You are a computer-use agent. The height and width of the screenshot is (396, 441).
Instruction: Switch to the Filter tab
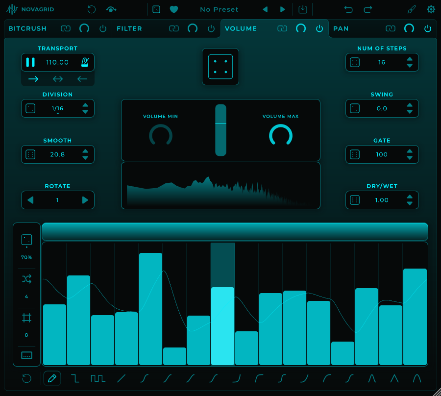pyautogui.click(x=129, y=28)
